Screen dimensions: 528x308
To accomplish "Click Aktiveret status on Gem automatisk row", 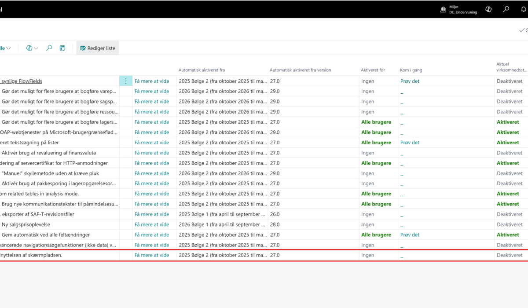I will click(x=508, y=235).
